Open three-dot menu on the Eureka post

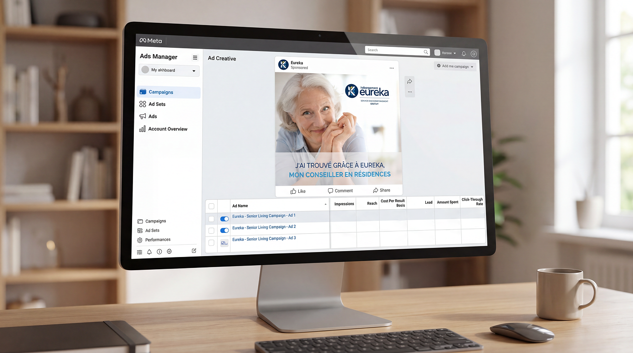(391, 68)
